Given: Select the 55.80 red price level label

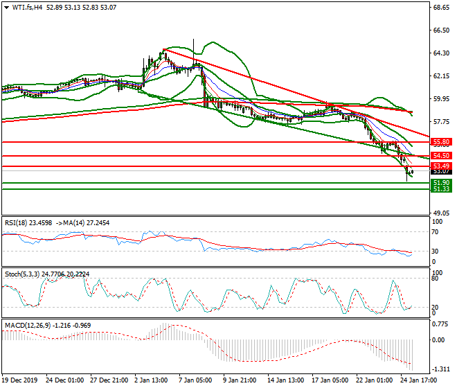Looking at the screenshot, I should [441, 142].
